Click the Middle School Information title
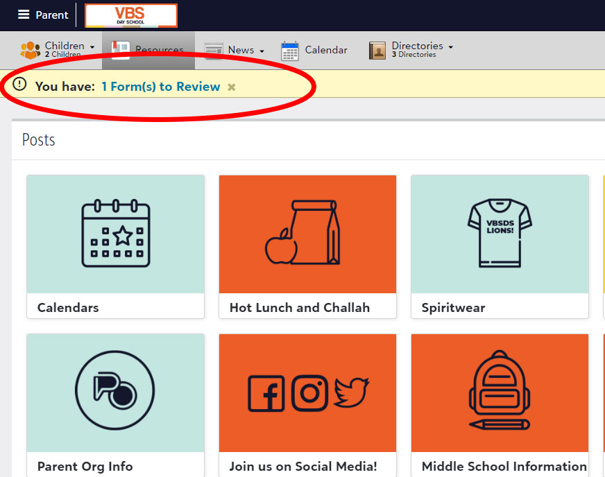Screen dimensions: 605x477 tap(504, 466)
